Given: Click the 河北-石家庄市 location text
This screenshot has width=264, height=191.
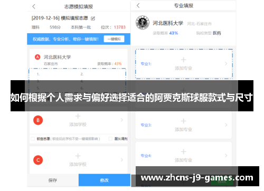Looking at the screenshot, I should click(x=199, y=24).
